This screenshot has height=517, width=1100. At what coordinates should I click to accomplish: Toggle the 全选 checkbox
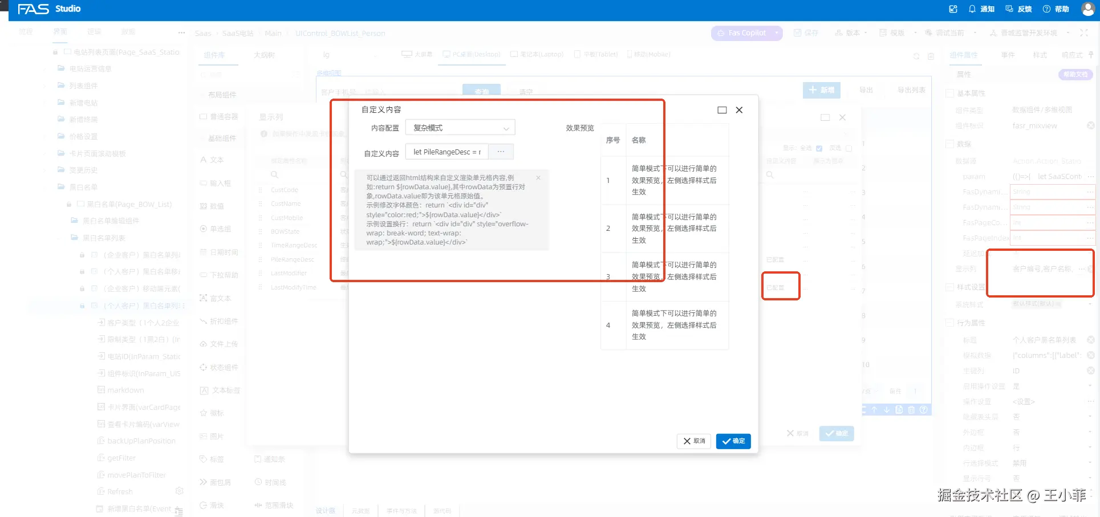coord(819,148)
